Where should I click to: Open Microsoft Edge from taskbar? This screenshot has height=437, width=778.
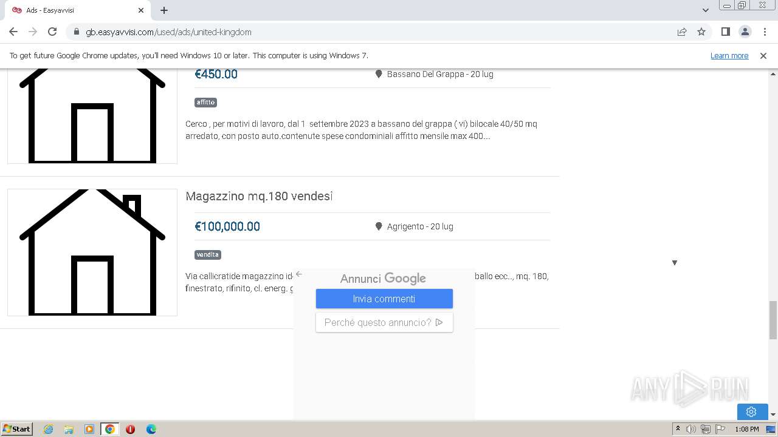click(151, 429)
